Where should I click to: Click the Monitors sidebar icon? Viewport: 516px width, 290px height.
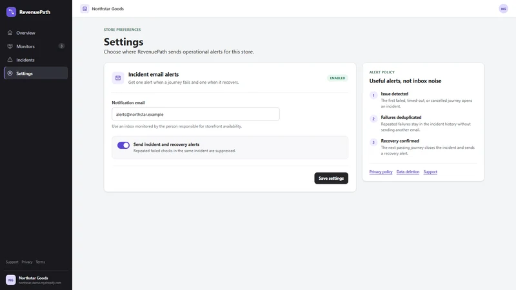[10, 46]
